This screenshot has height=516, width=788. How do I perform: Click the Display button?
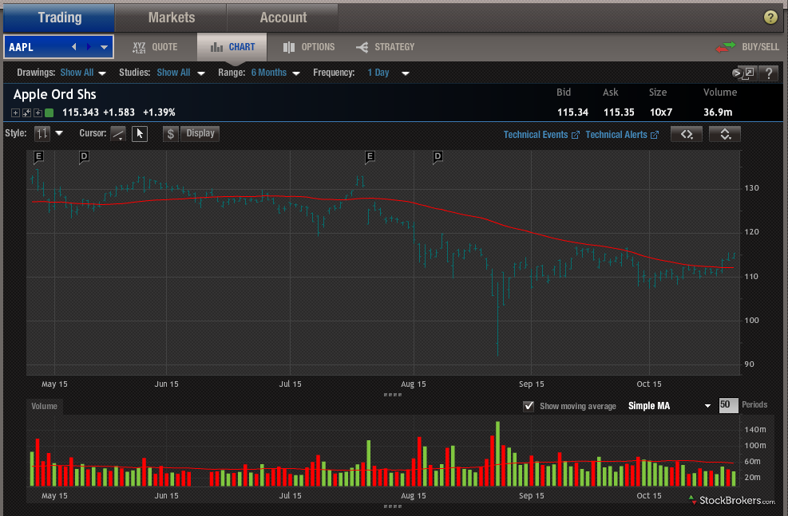coord(200,133)
